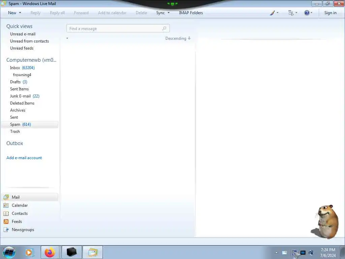Open the Menus layout icon in toolbar
This screenshot has width=345, height=259.
coord(291,13)
